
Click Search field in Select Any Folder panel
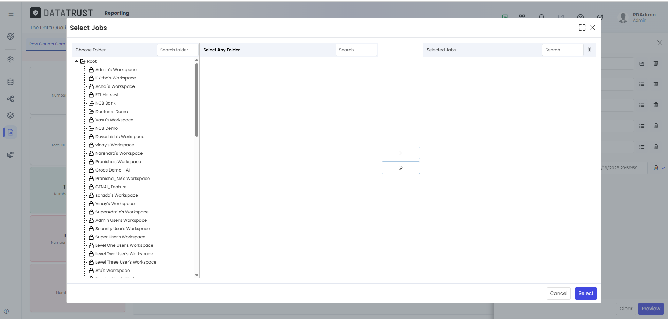(x=356, y=50)
